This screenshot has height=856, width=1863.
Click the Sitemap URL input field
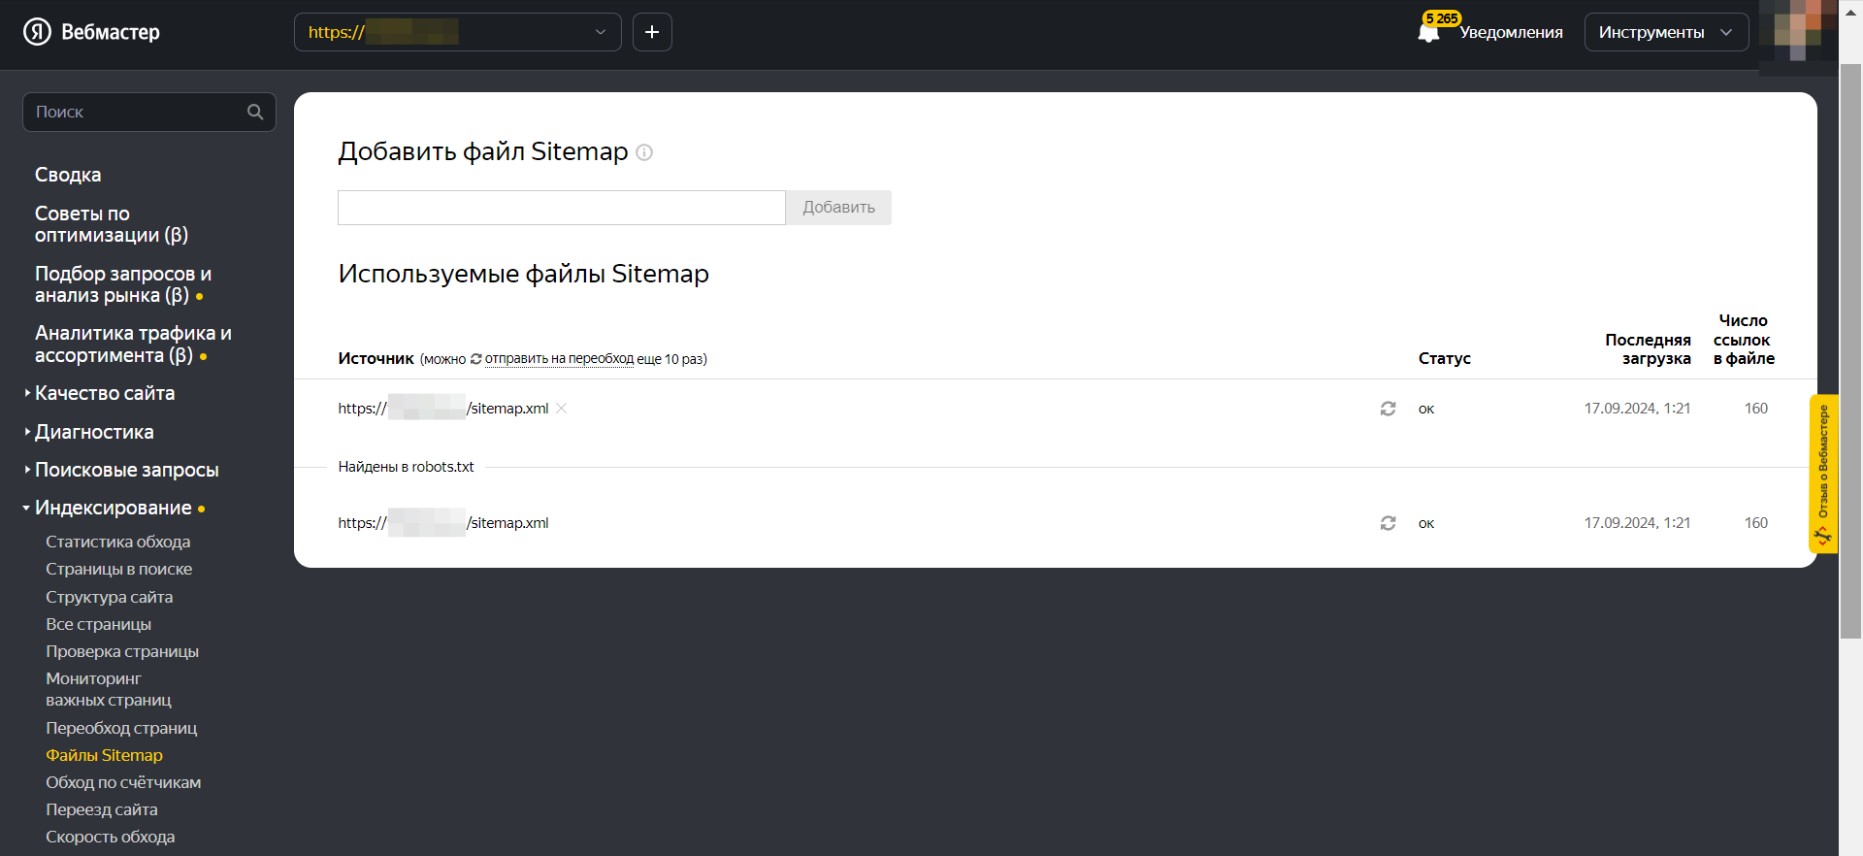[x=561, y=208]
